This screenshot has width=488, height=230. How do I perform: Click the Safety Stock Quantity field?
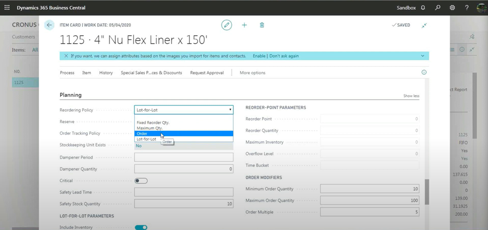(184, 204)
